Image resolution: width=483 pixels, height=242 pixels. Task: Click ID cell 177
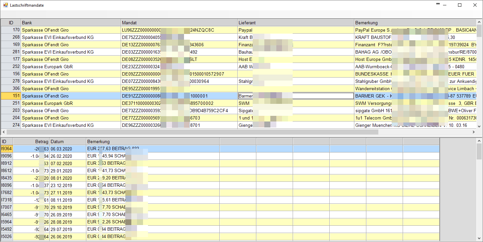[x=11, y=59]
